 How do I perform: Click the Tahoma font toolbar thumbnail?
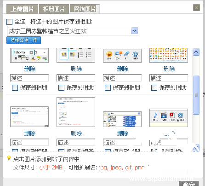[29, 55]
